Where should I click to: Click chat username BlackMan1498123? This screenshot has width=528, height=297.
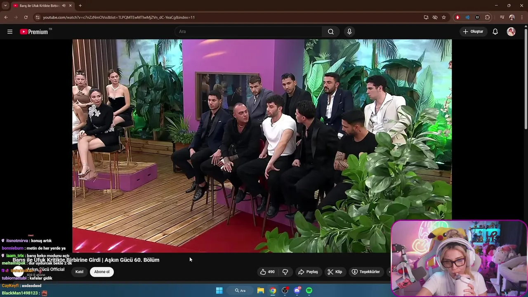coord(20,293)
